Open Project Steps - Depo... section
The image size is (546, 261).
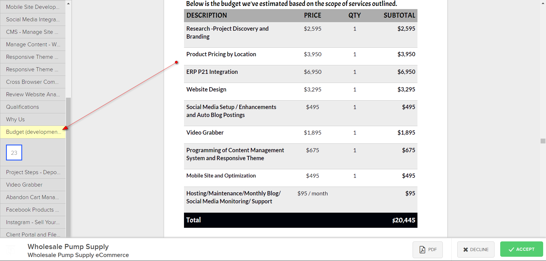click(33, 172)
